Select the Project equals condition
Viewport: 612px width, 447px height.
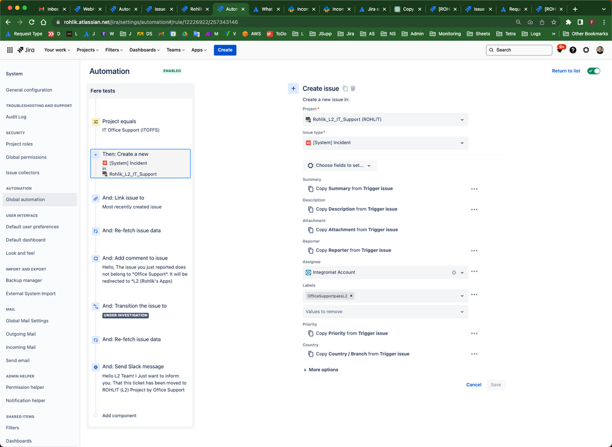point(140,125)
